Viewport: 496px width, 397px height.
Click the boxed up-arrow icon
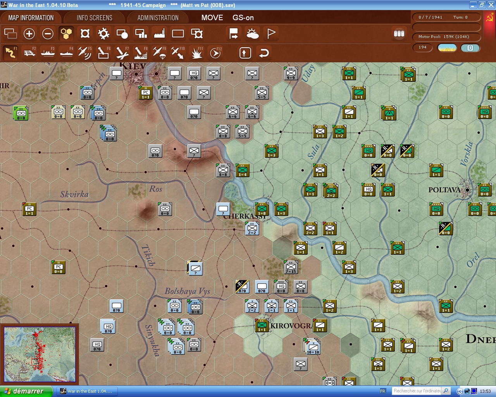point(245,53)
